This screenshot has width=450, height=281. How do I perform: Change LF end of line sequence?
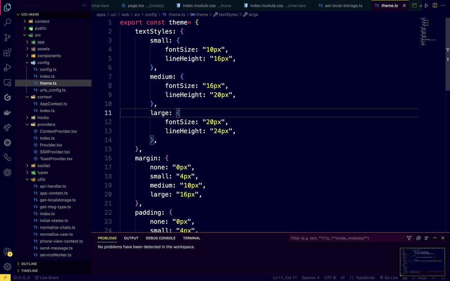point(343,277)
